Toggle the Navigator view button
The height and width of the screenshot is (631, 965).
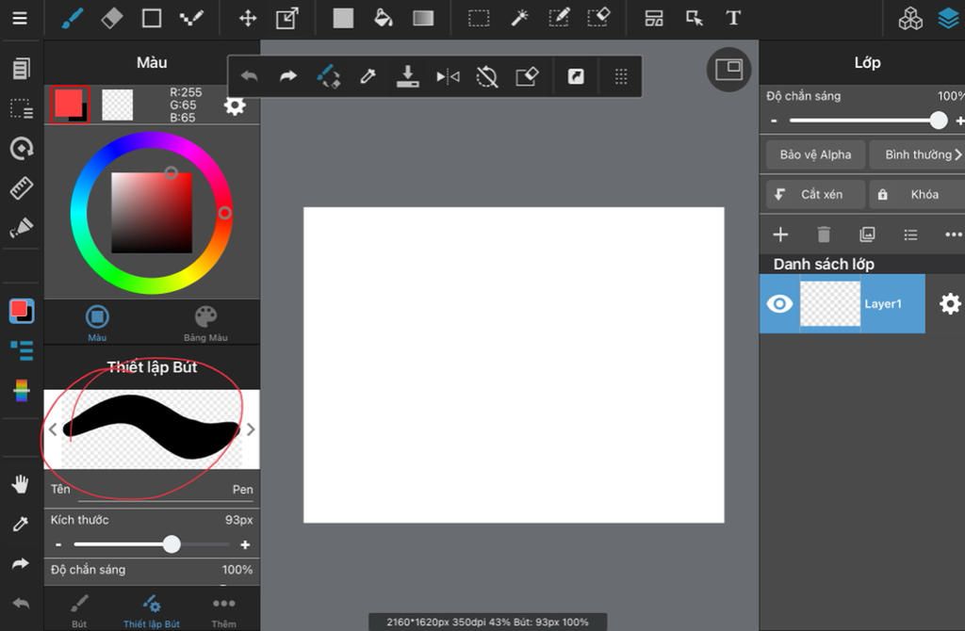729,69
